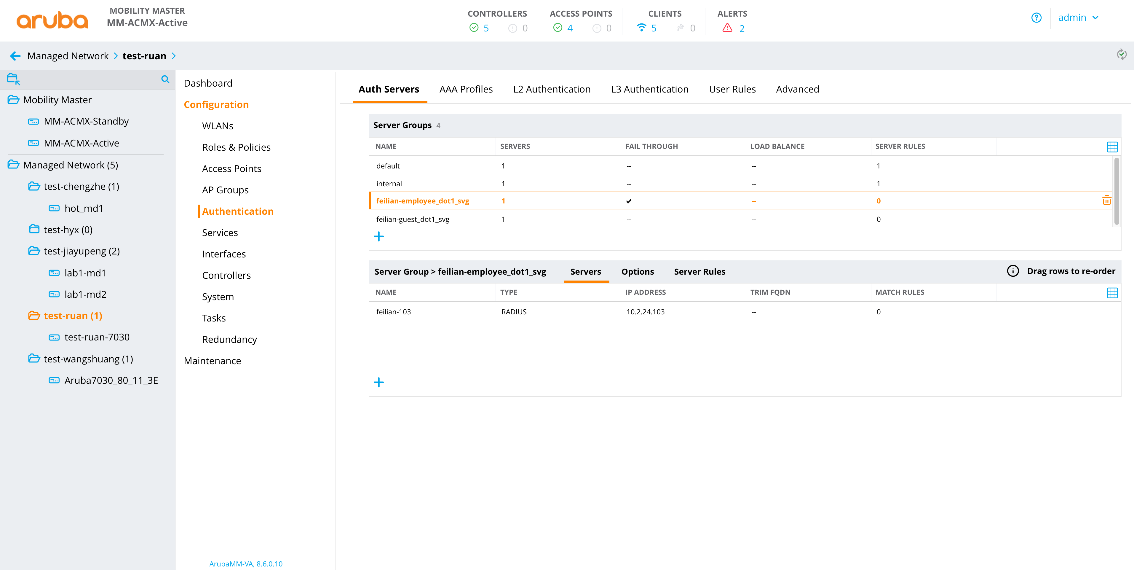
Task: Open the Redundancy configuration page
Action: [x=229, y=340]
